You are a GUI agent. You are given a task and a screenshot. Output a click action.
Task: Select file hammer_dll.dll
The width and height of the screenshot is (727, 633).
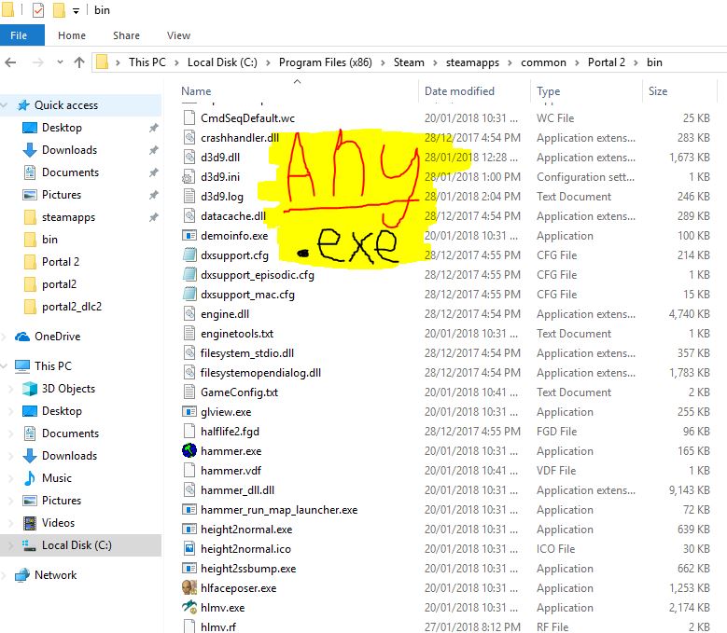pos(237,490)
